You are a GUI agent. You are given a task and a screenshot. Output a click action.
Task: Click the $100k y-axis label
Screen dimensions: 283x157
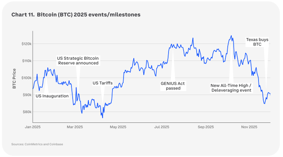pos(26,78)
